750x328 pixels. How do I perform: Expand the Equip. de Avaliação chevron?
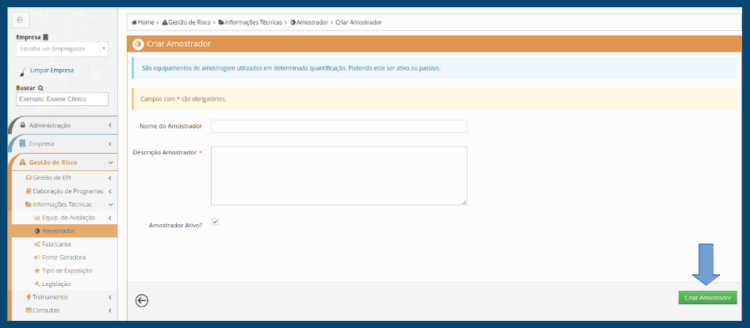click(110, 218)
